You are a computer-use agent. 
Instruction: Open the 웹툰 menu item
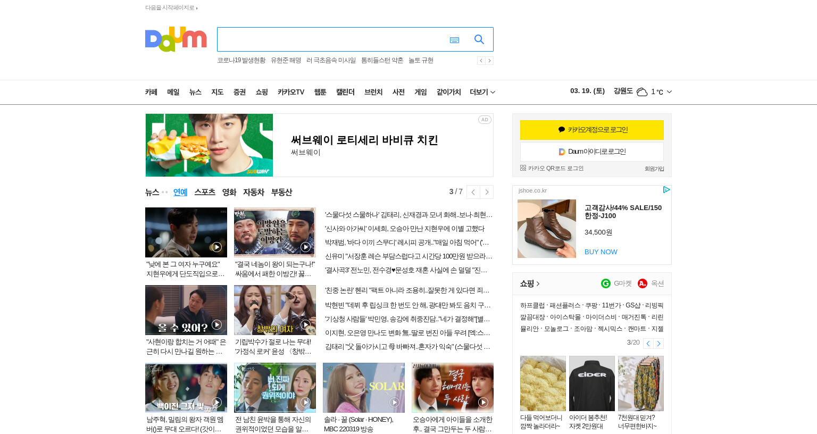[320, 92]
